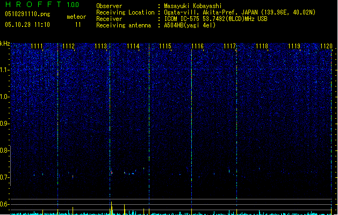338x215 pixels.
Task: Click time marker 1120
Action: tap(326, 46)
